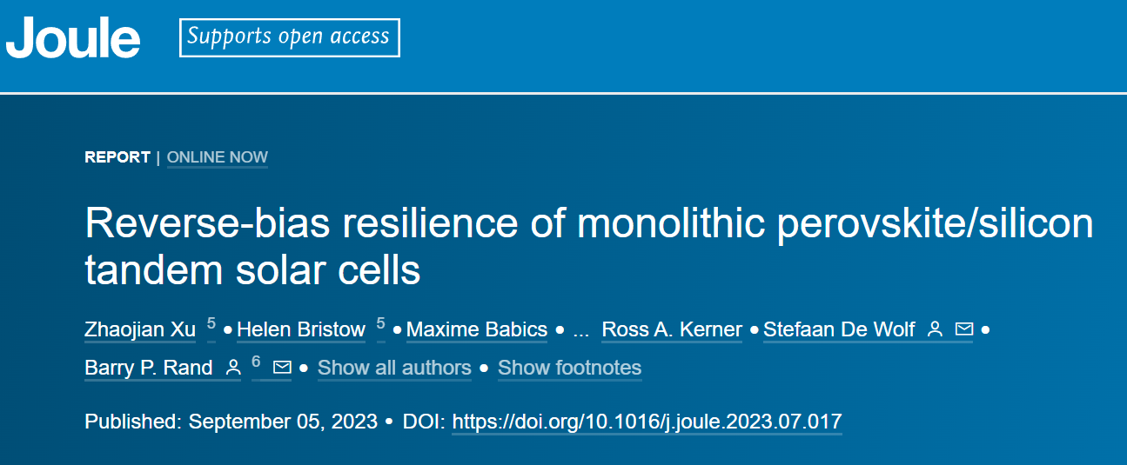The height and width of the screenshot is (465, 1127).
Task: Open author Ross A. Kerner's details
Action: 672,329
